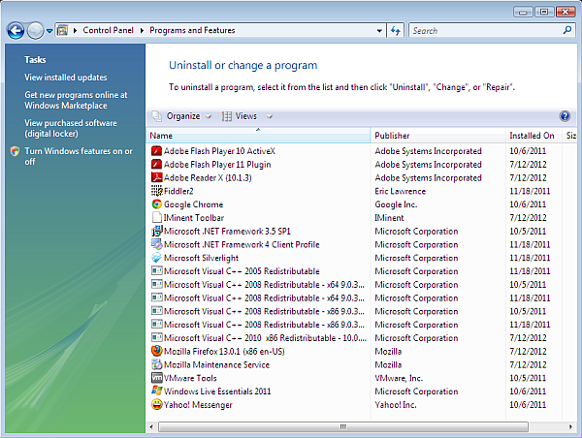The height and width of the screenshot is (438, 582).
Task: Select the Fiddler2 entry name
Action: [x=178, y=191]
